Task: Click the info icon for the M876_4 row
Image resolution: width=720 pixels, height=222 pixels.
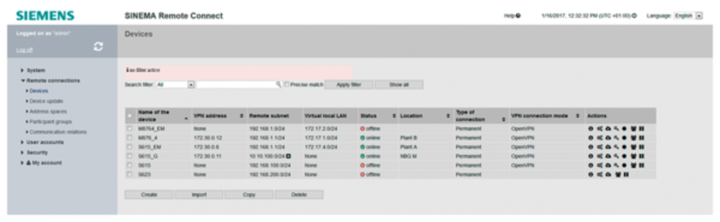Action: coord(591,138)
